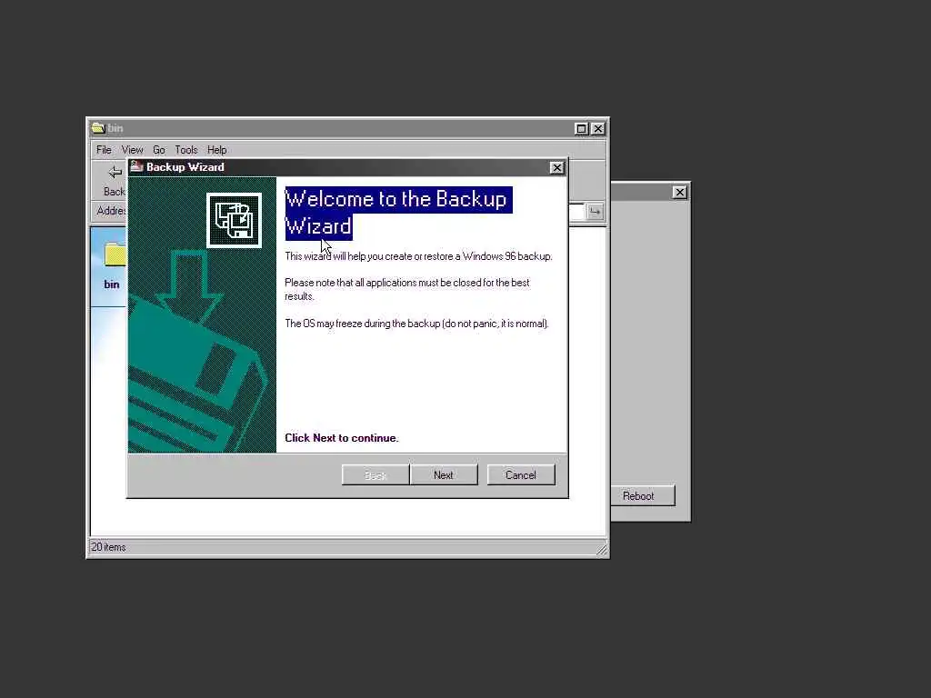Maximize the bin explorer window
Screen dimensions: 931x698
click(x=581, y=129)
